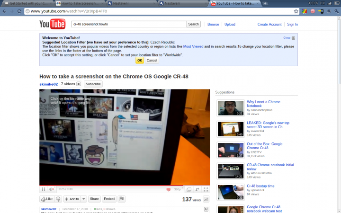Click the Sign In link

[293, 24]
